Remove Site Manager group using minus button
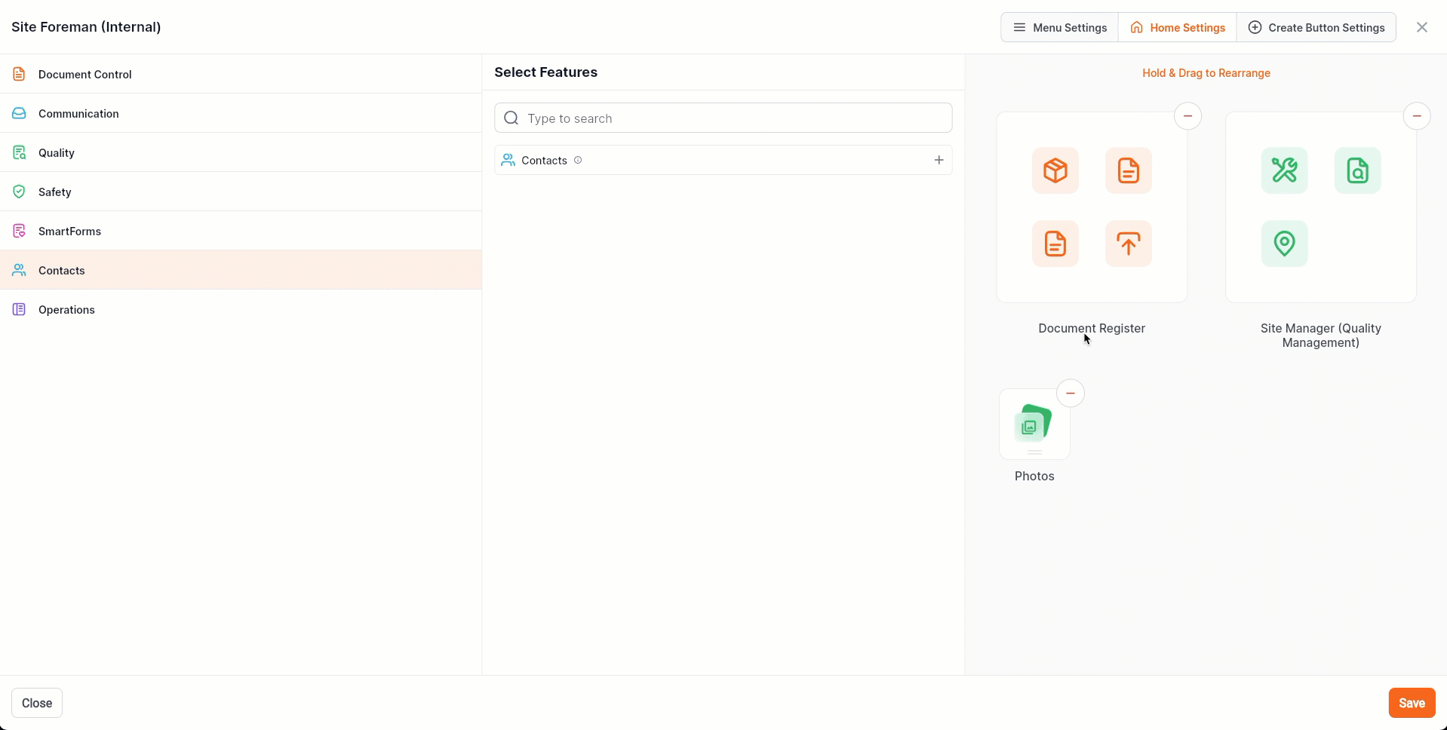 [x=1416, y=116]
